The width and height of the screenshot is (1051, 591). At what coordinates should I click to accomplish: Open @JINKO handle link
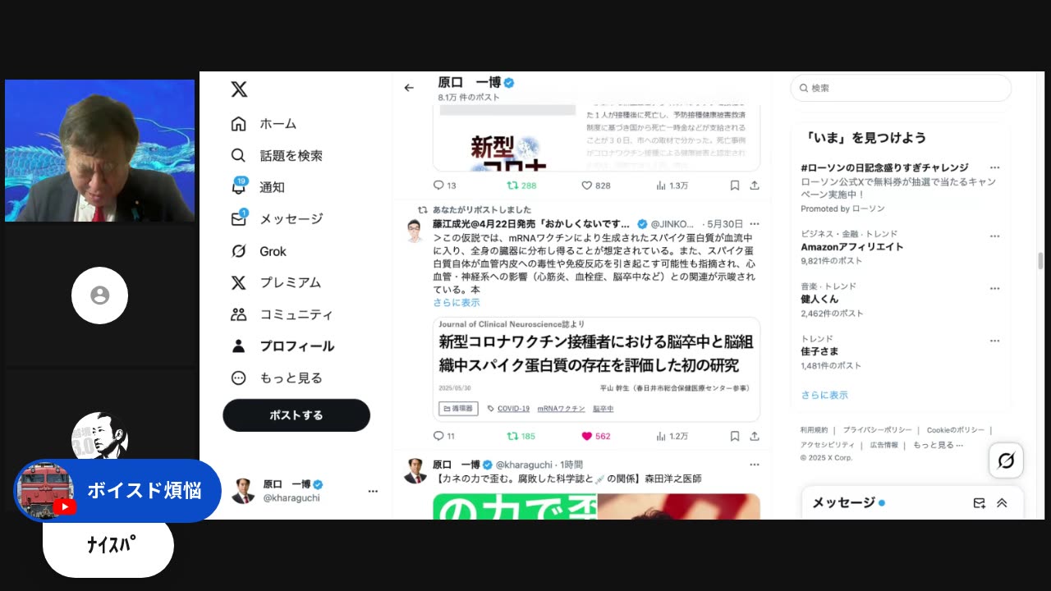(672, 224)
